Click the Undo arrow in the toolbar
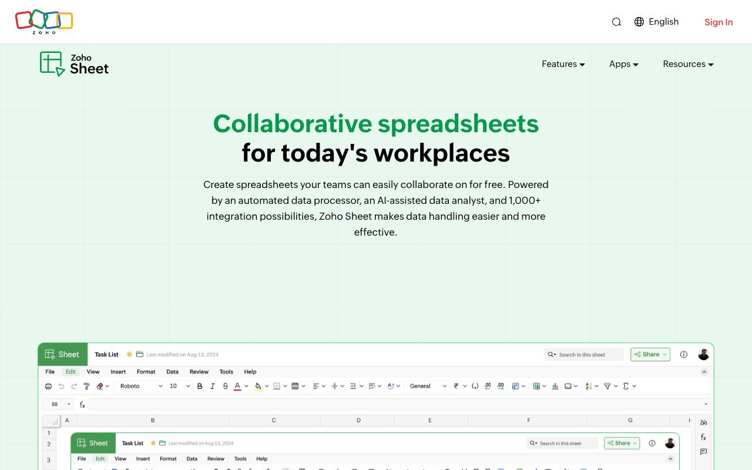Screen dimensions: 752x470 point(61,386)
